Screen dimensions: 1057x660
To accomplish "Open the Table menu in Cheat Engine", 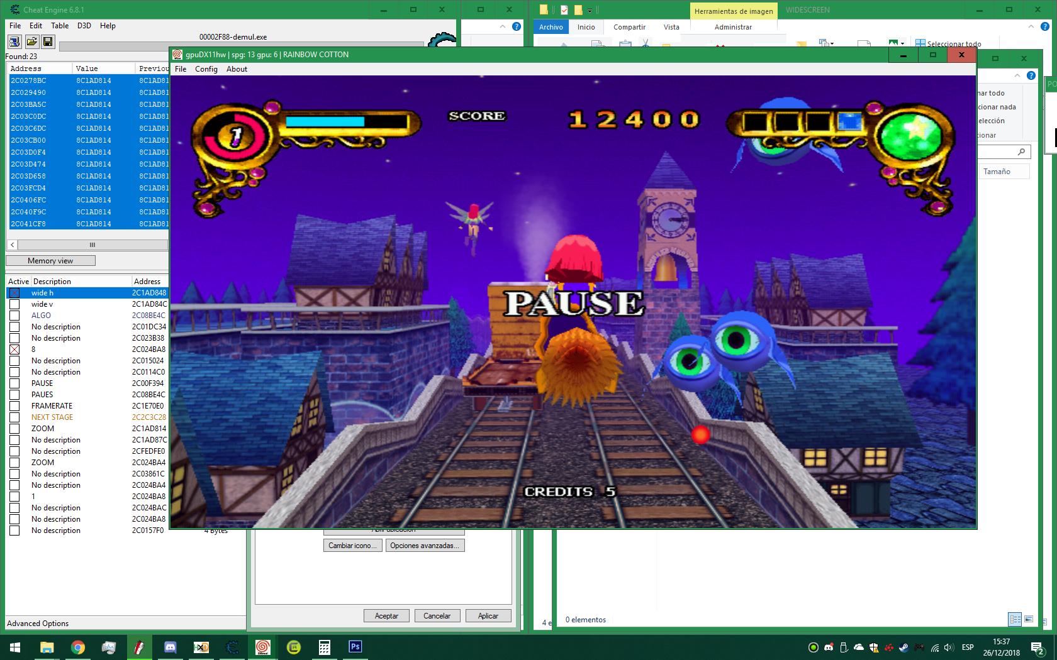I will pos(60,26).
